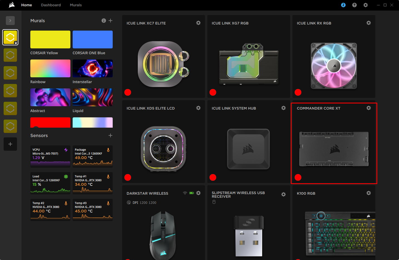Open the VCPU voltage sensor widget
Image resolution: width=399 pixels, height=260 pixels.
tap(50, 157)
